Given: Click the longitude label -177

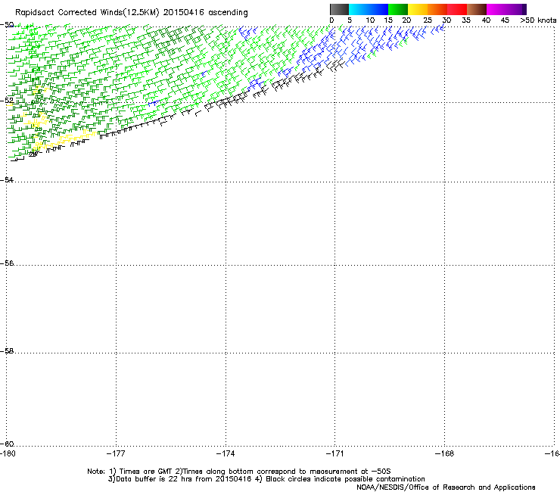Looking at the screenshot, I should coord(116,453).
